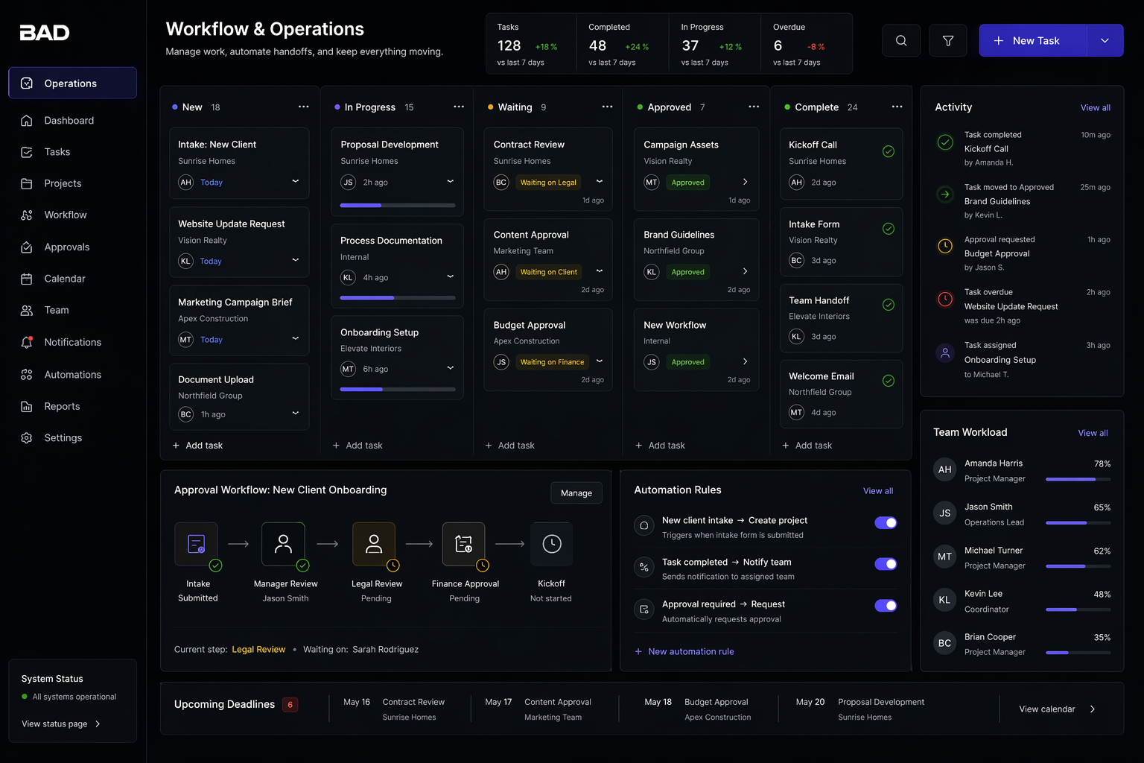Click the Manager Review step icon
Image resolution: width=1144 pixels, height=763 pixels.
(283, 544)
